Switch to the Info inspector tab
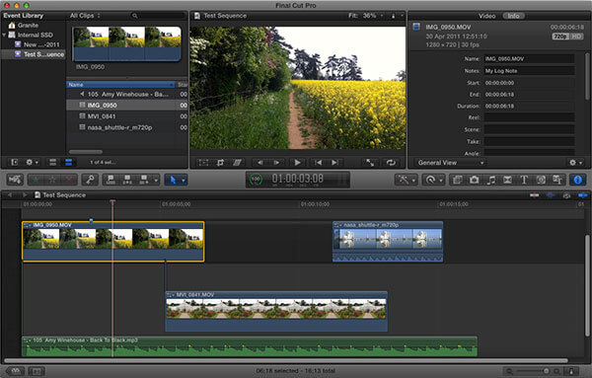 pos(513,16)
